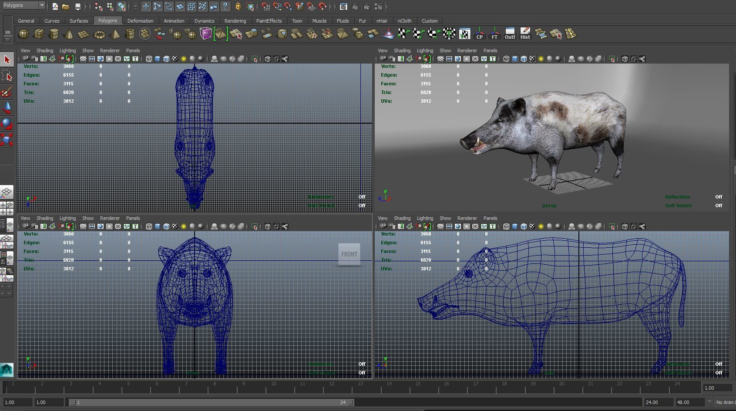Create a polygon pipe from the shelf
The height and width of the screenshot is (411, 736).
130,34
